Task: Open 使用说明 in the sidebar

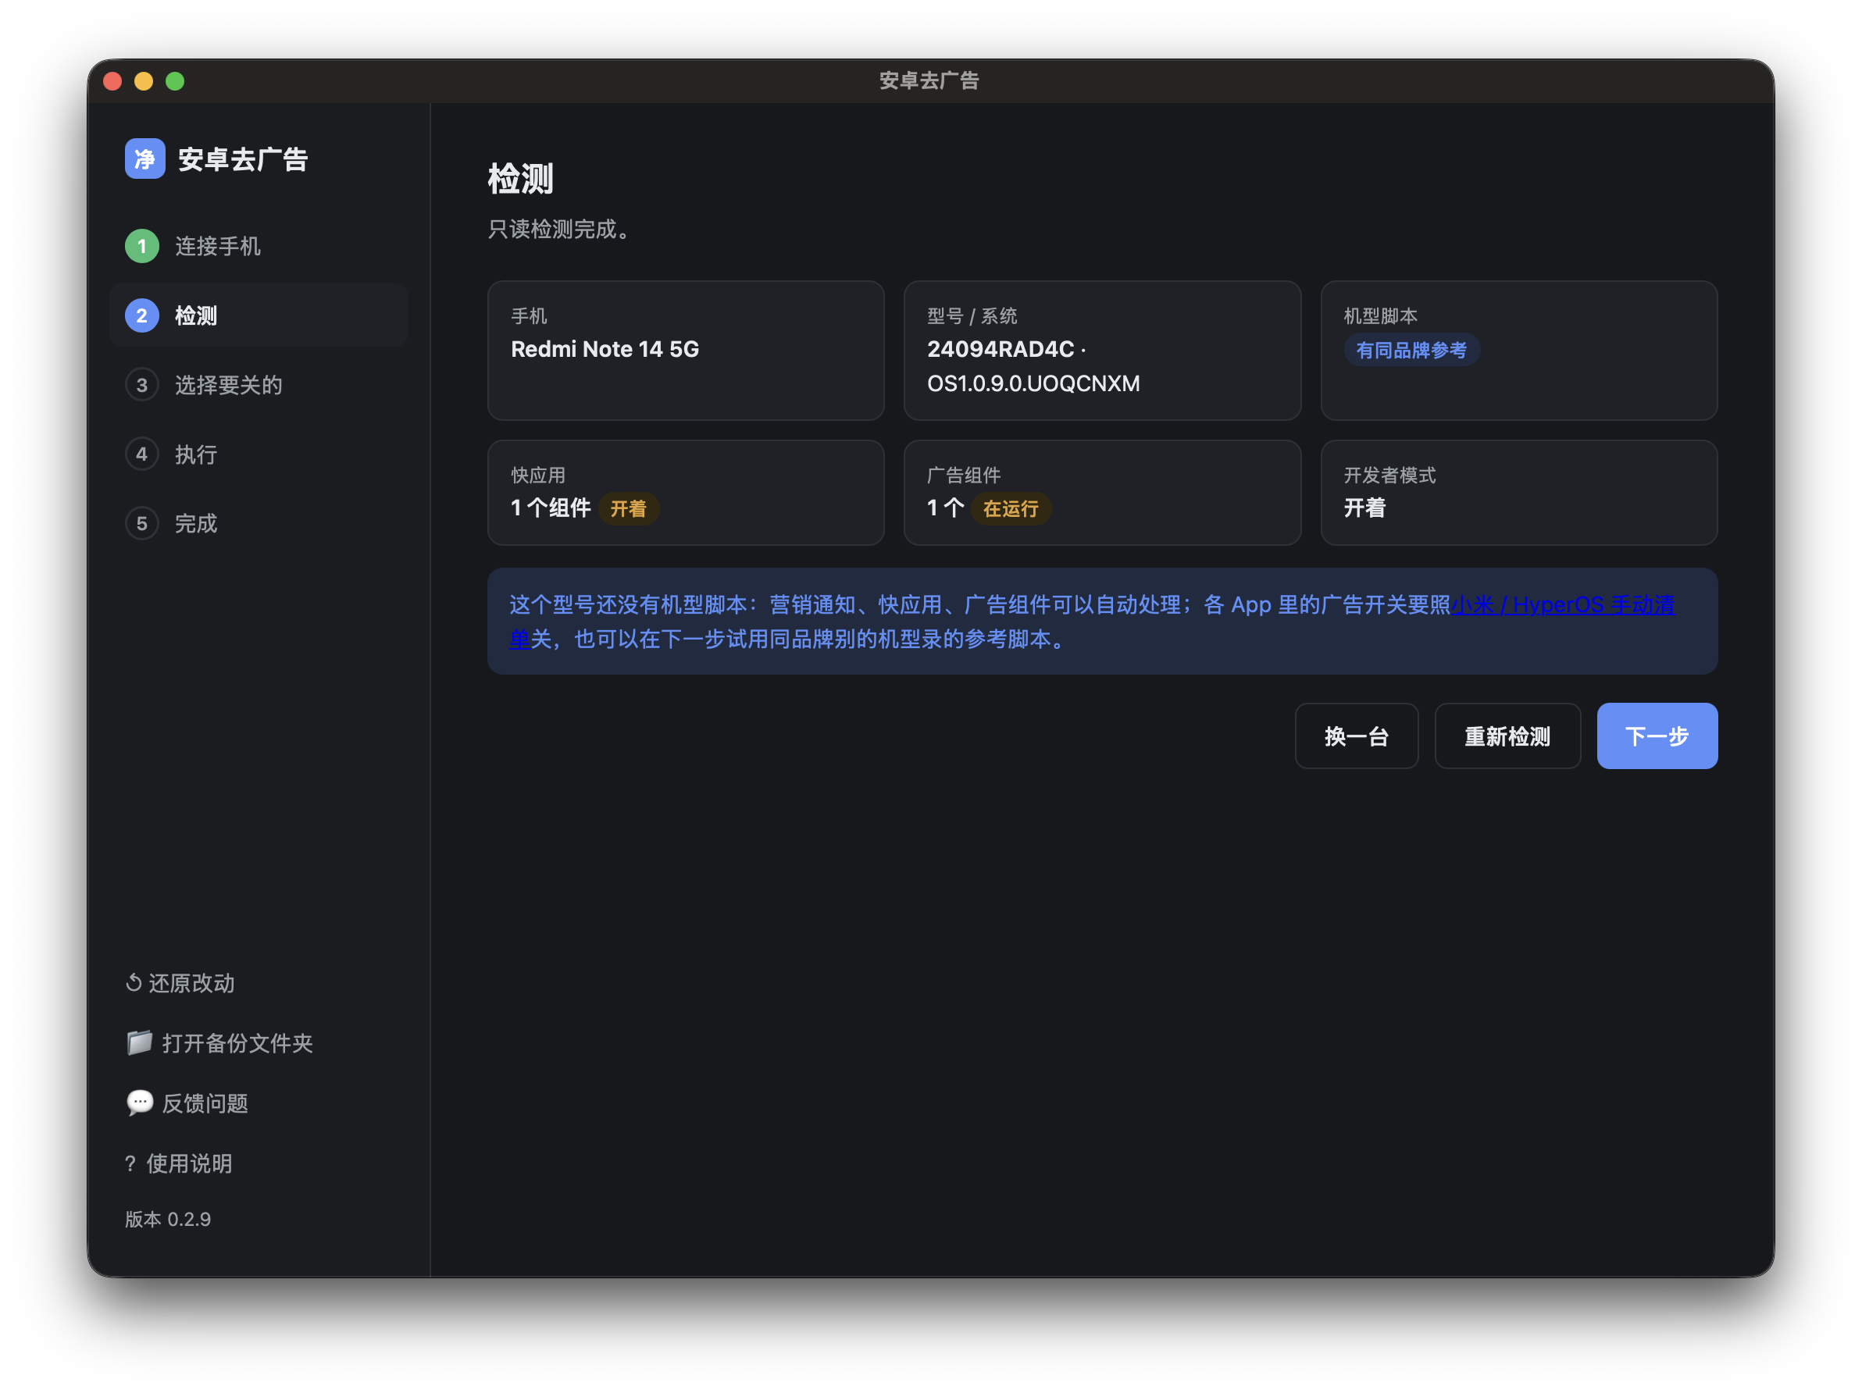Action: pos(178,1163)
